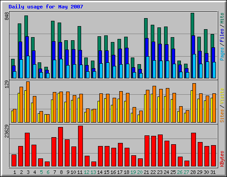Click the cyan pages bar for day 3
227x177 pixels.
tap(28, 67)
